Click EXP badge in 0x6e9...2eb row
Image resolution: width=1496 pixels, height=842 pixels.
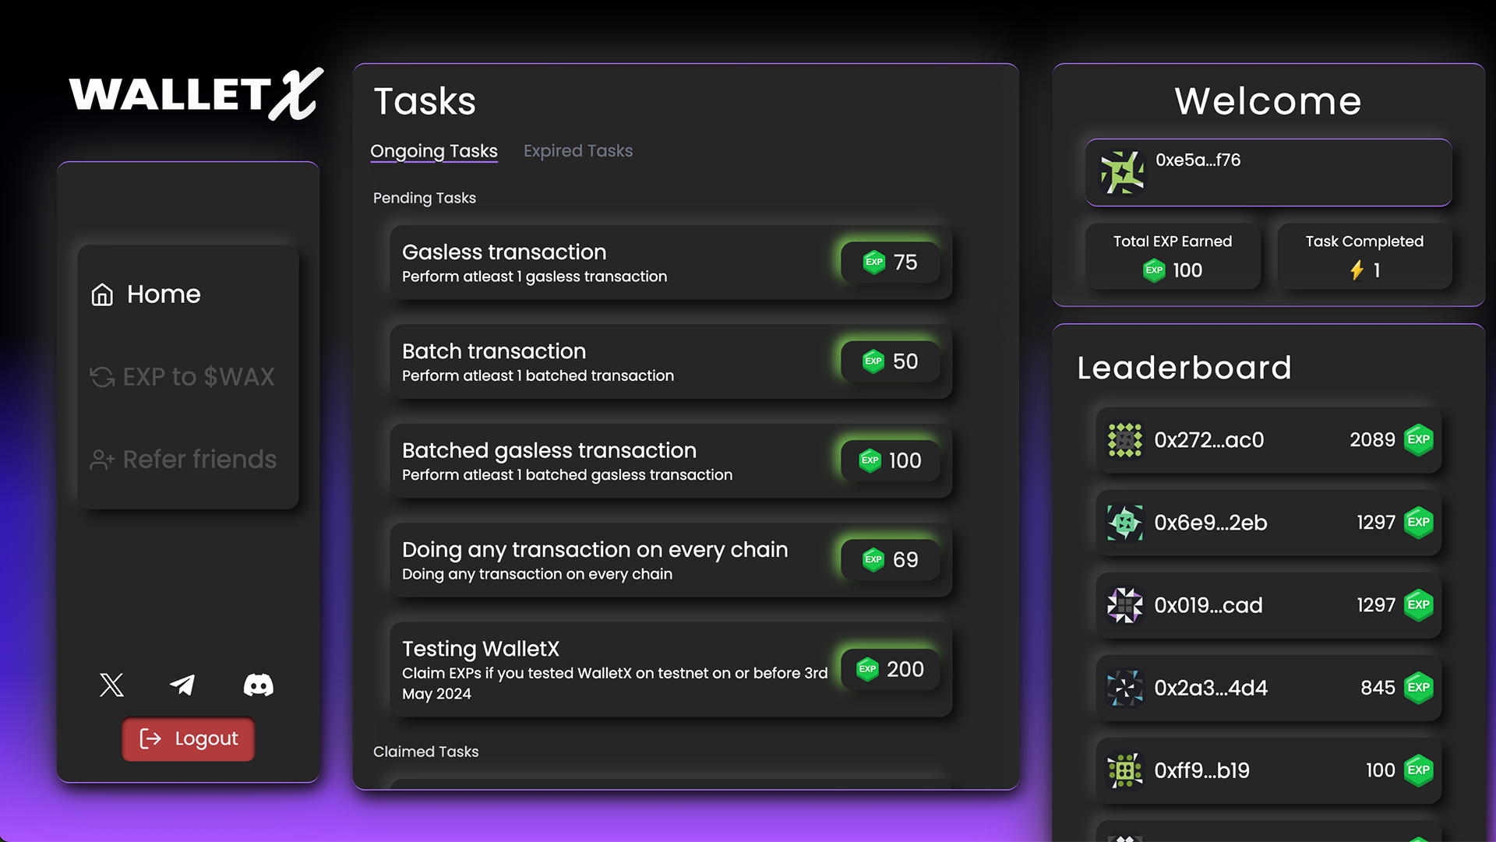(x=1419, y=523)
